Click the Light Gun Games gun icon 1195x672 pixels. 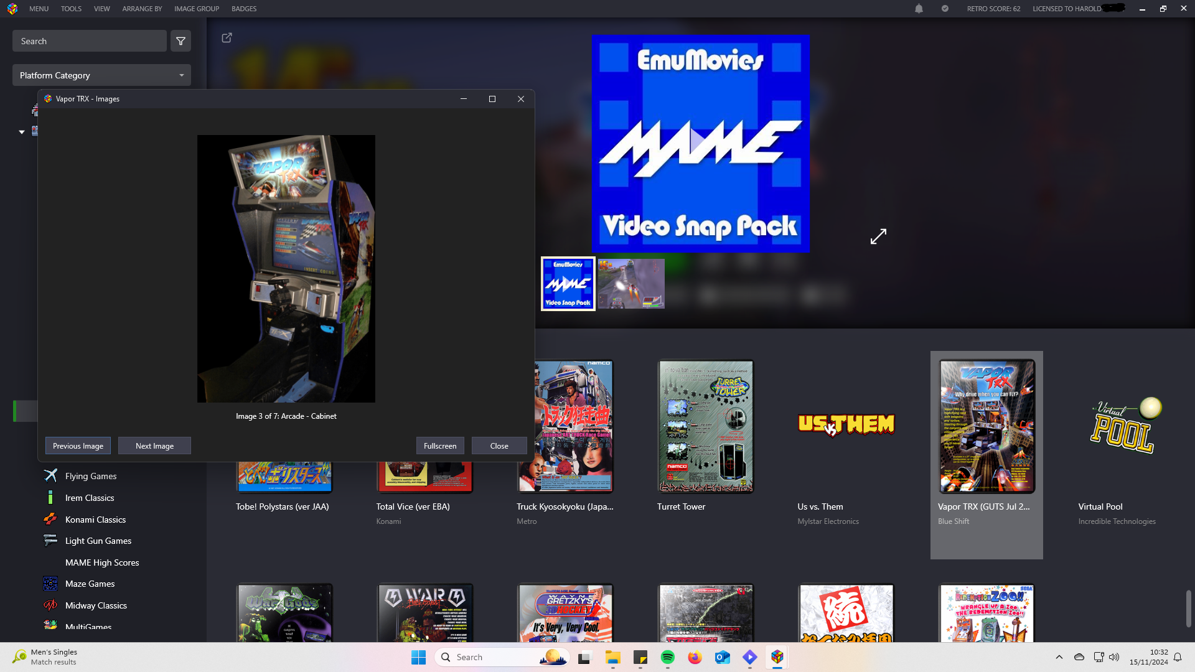[50, 540]
